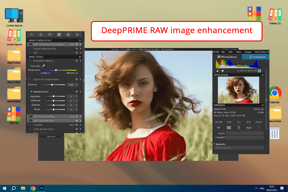The height and width of the screenshot is (192, 288).
Task: Favorite the Selective Tone tool star
Action: point(77,91)
